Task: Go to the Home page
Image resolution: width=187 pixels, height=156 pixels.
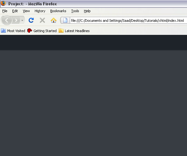Action: click(x=54, y=20)
